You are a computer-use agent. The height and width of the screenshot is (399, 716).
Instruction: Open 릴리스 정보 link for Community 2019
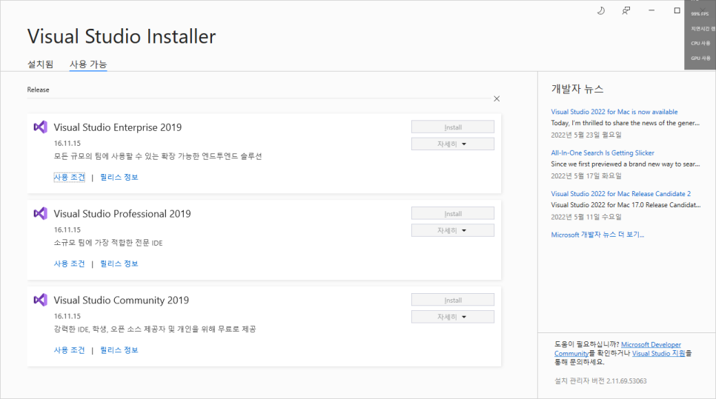coord(119,349)
